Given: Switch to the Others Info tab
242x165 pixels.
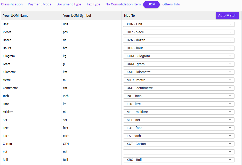Looking at the screenshot, I should [171, 4].
